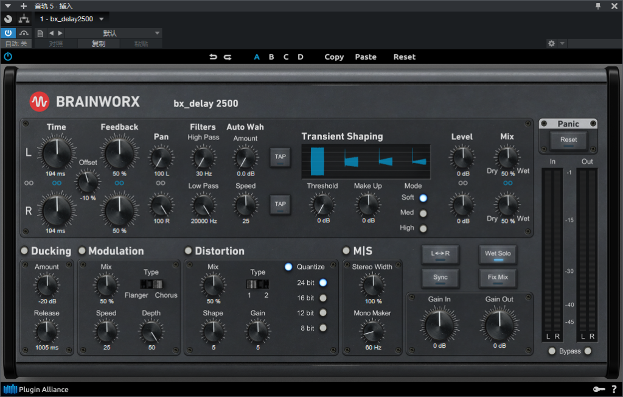Select settings slot D

pyautogui.click(x=301, y=57)
